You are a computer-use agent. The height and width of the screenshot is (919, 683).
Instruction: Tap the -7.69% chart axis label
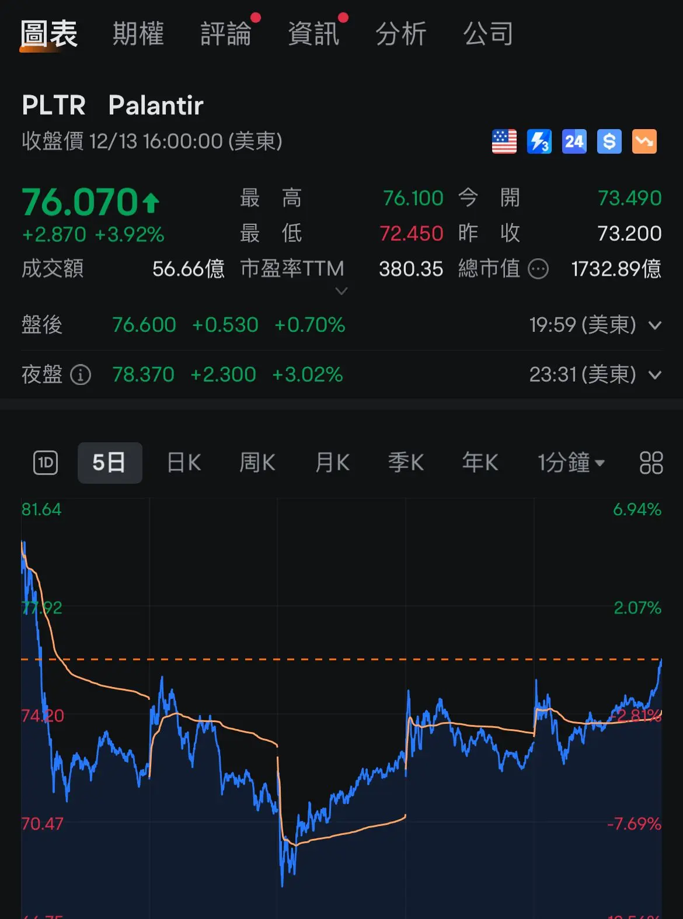point(635,824)
